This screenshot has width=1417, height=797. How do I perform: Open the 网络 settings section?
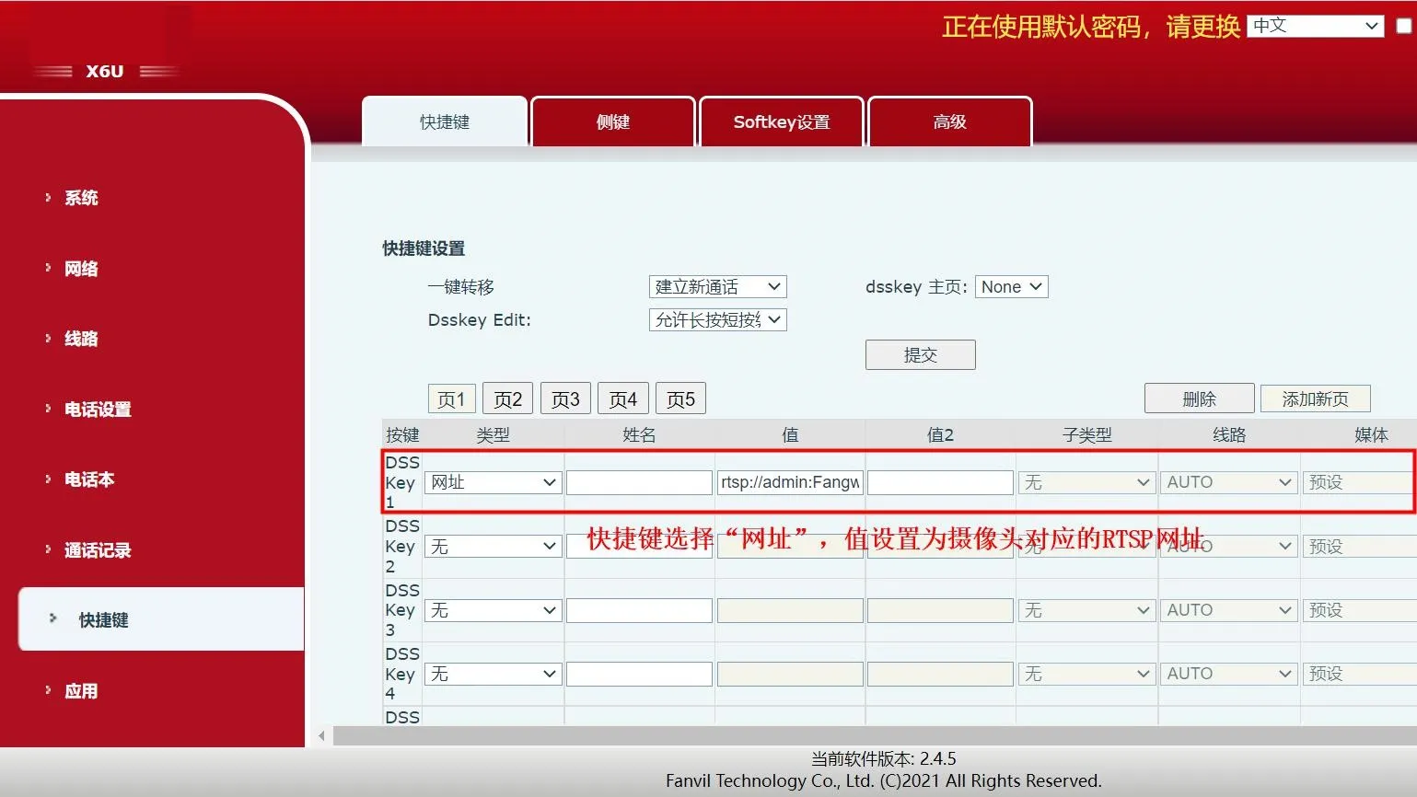[81, 268]
